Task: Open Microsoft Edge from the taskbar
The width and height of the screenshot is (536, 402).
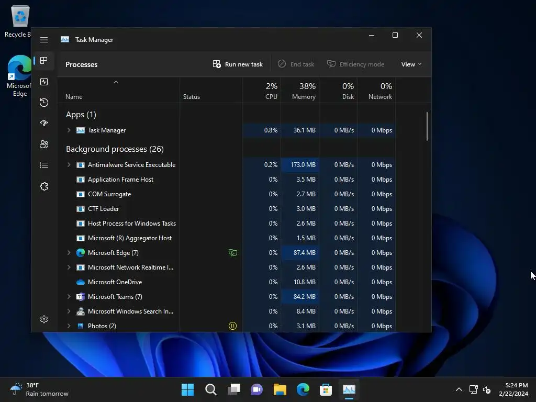Action: (303, 389)
